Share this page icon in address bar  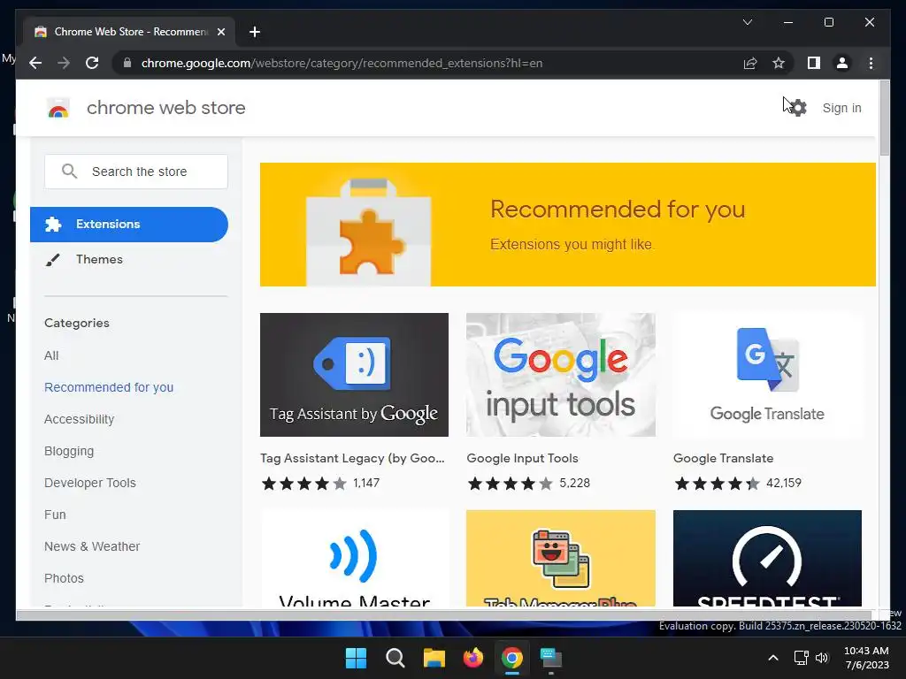pyautogui.click(x=750, y=63)
